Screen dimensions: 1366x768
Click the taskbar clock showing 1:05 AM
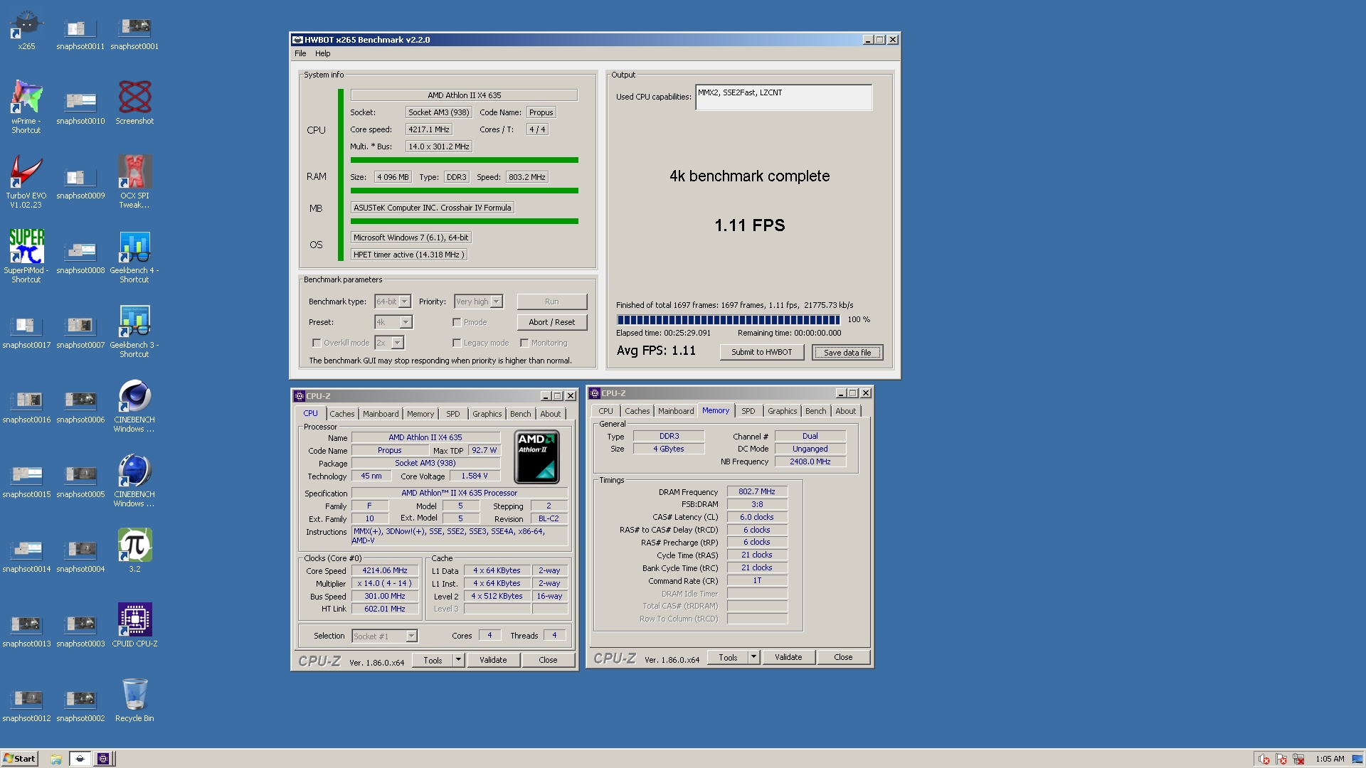[1330, 759]
